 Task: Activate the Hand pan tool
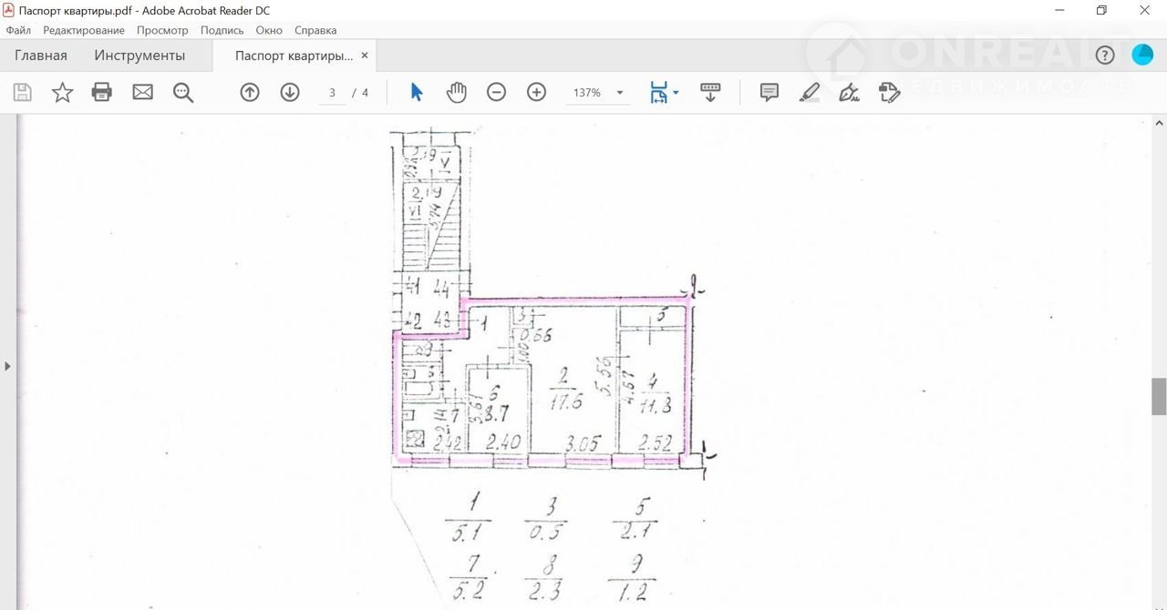point(456,92)
